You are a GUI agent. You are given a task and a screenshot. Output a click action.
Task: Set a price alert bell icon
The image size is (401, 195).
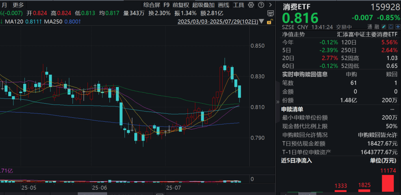click(391, 26)
